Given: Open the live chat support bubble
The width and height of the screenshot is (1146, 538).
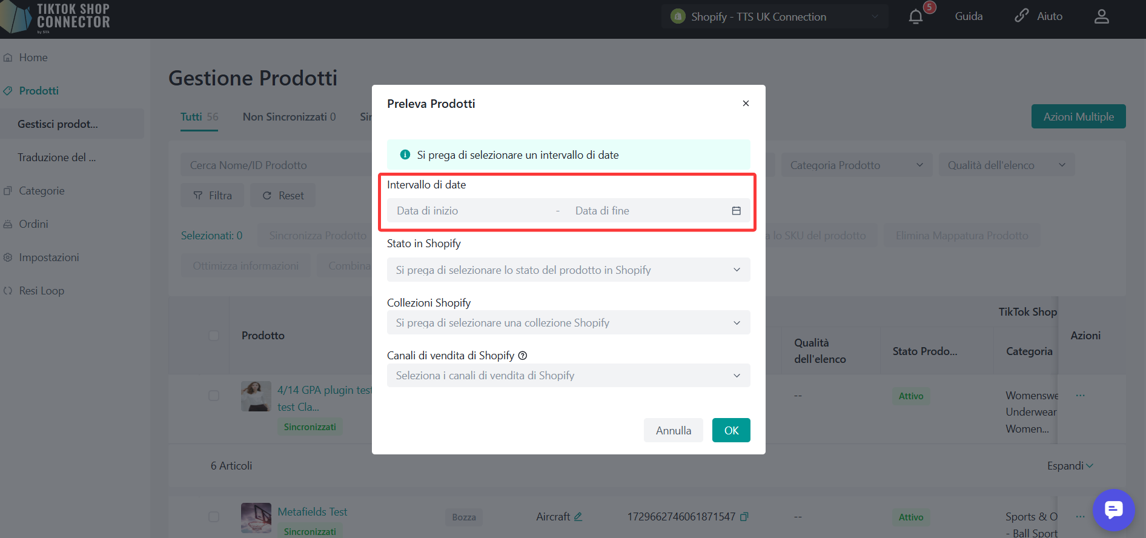Looking at the screenshot, I should point(1113,510).
